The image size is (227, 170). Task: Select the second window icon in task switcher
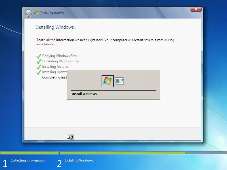tap(119, 81)
